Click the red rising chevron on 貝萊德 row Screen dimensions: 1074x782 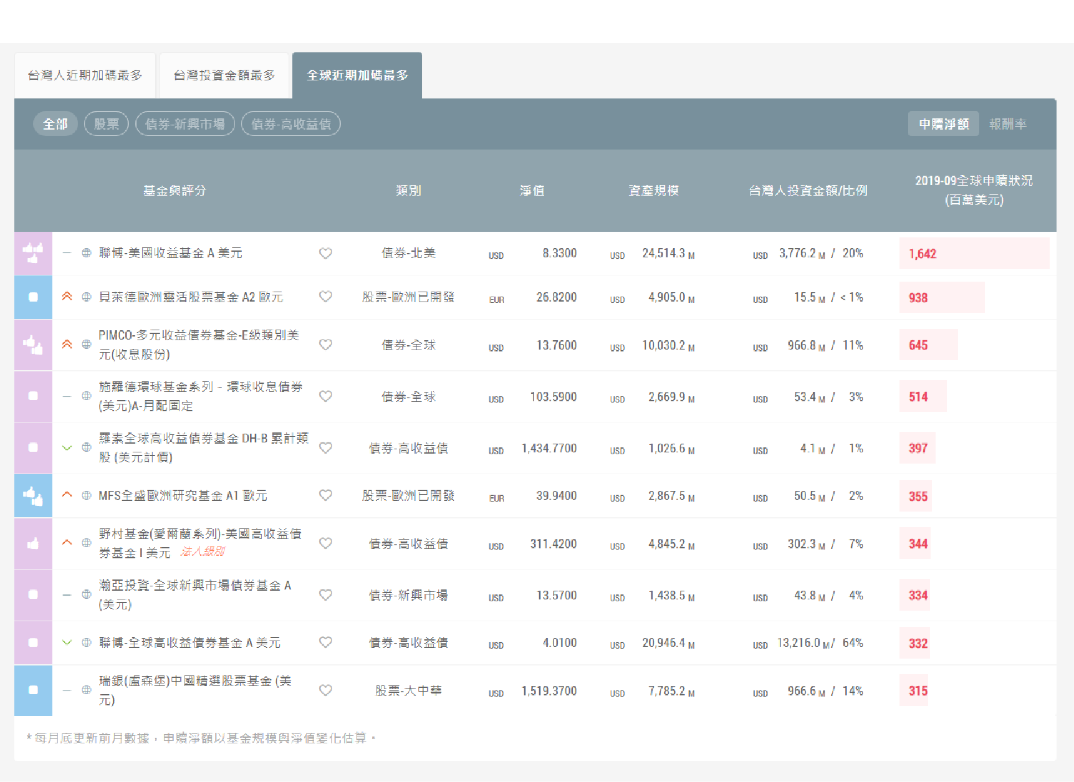67,297
